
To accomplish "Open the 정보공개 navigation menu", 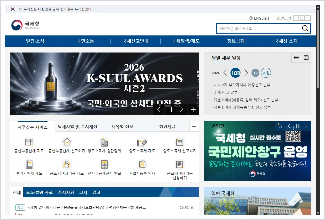I will 236,41.
